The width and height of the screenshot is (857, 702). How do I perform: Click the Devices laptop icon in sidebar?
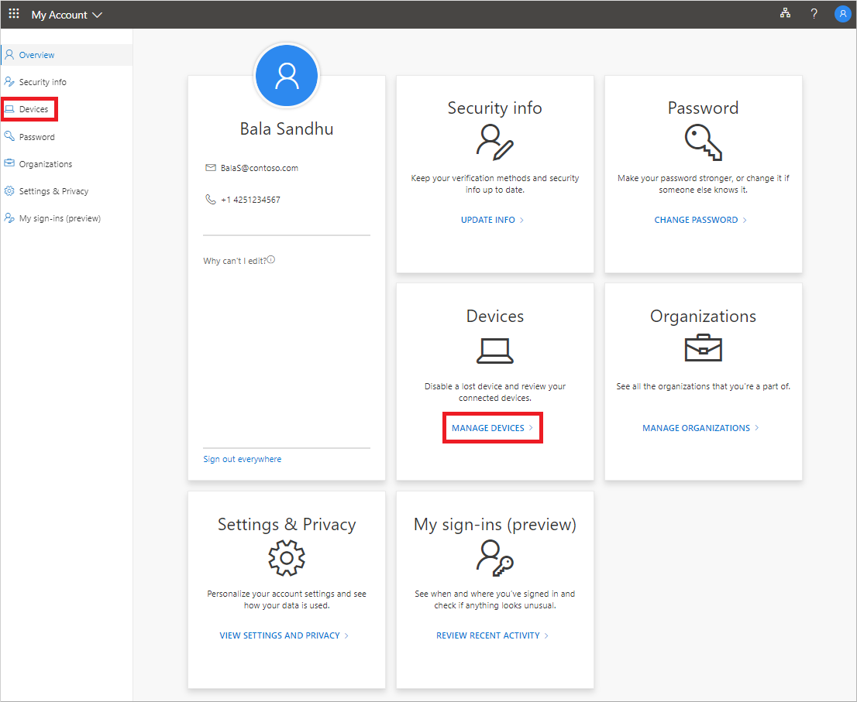point(11,109)
